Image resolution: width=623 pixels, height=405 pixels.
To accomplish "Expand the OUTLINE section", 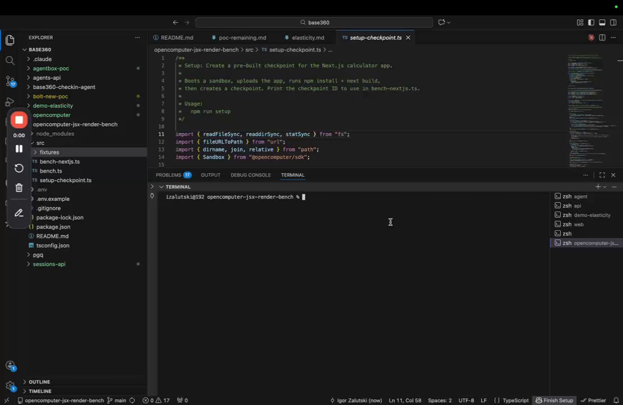I will (39, 382).
